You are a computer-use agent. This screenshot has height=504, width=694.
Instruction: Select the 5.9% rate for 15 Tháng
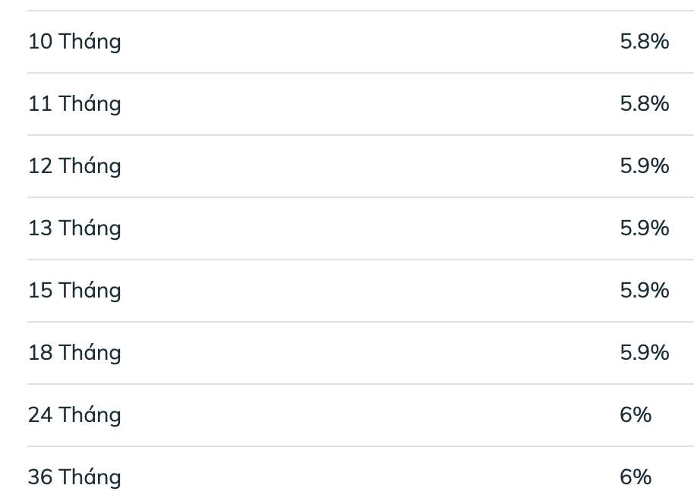644,291
